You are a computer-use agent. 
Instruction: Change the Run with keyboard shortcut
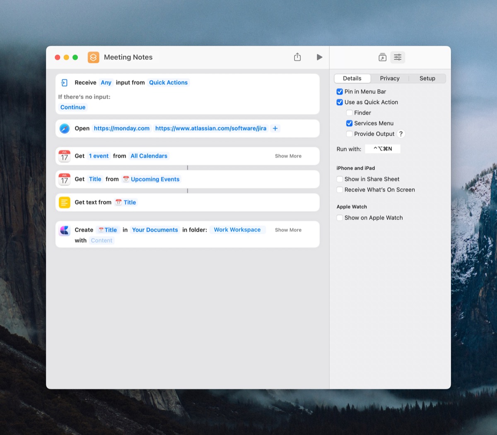[x=383, y=149]
